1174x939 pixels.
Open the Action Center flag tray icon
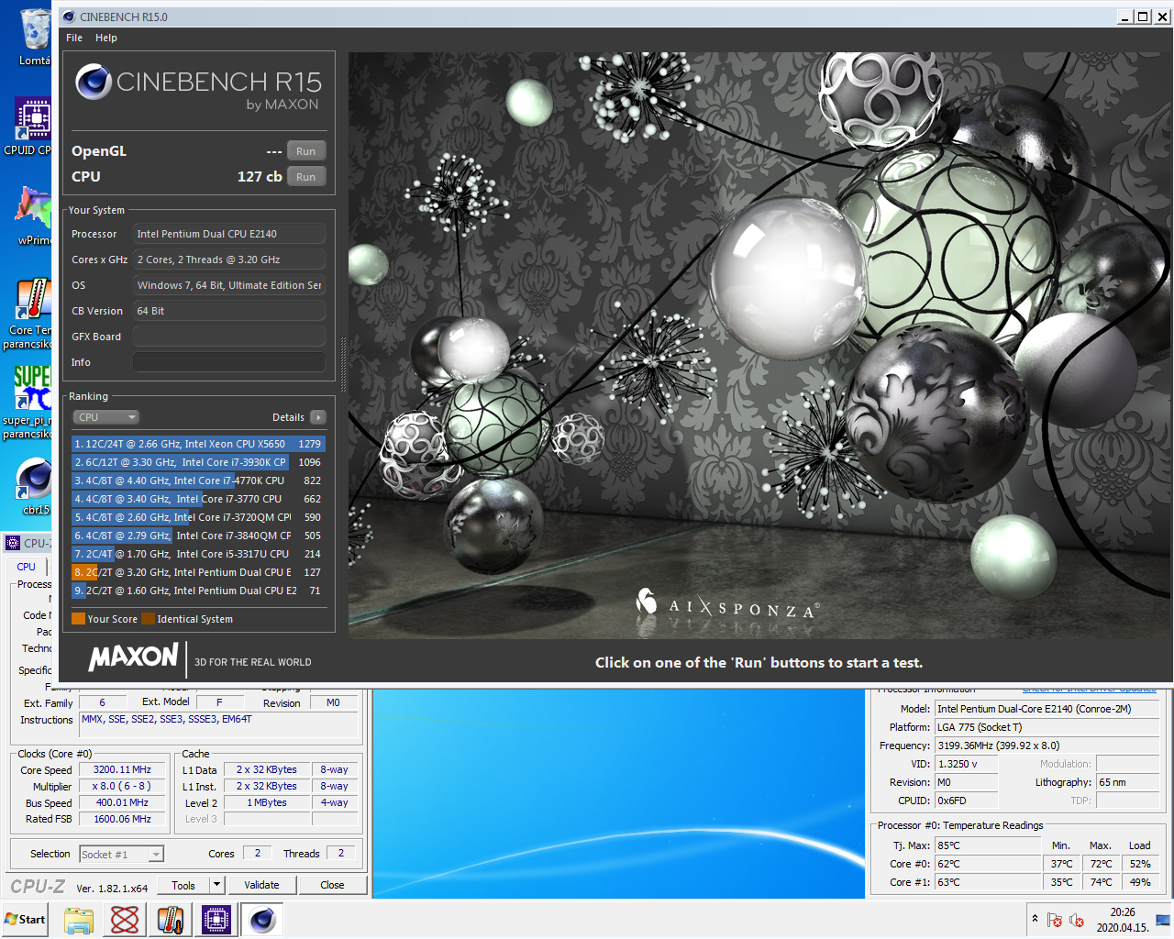pyautogui.click(x=1055, y=920)
